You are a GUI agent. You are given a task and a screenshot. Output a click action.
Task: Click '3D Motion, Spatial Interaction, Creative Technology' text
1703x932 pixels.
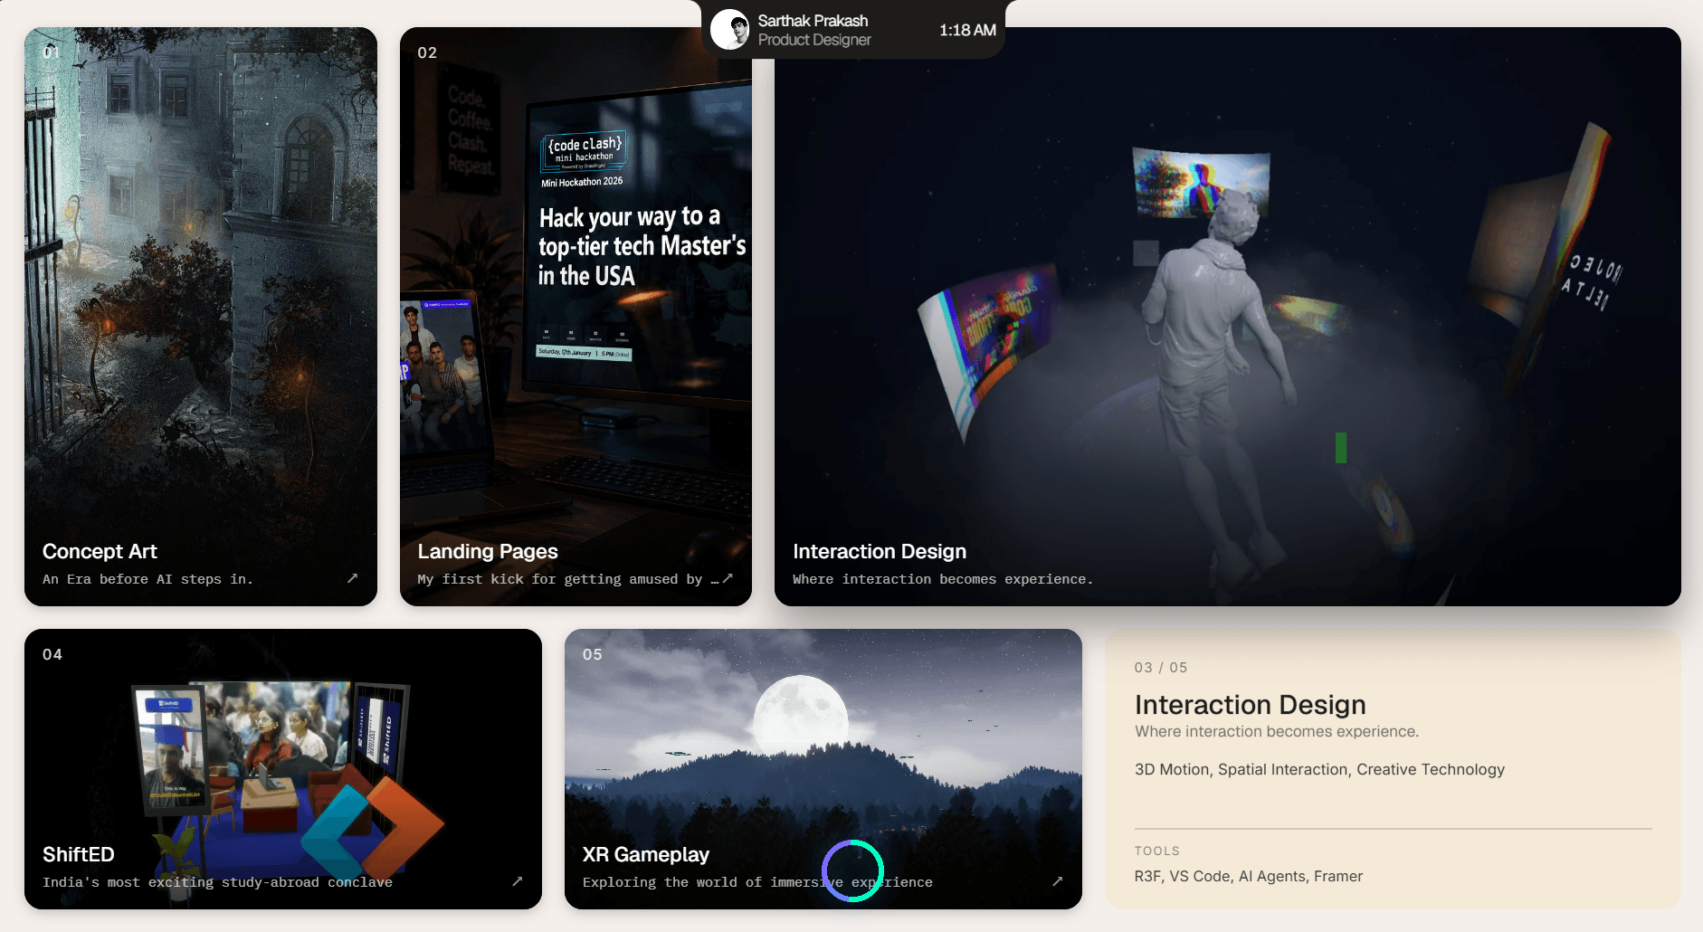(x=1319, y=769)
